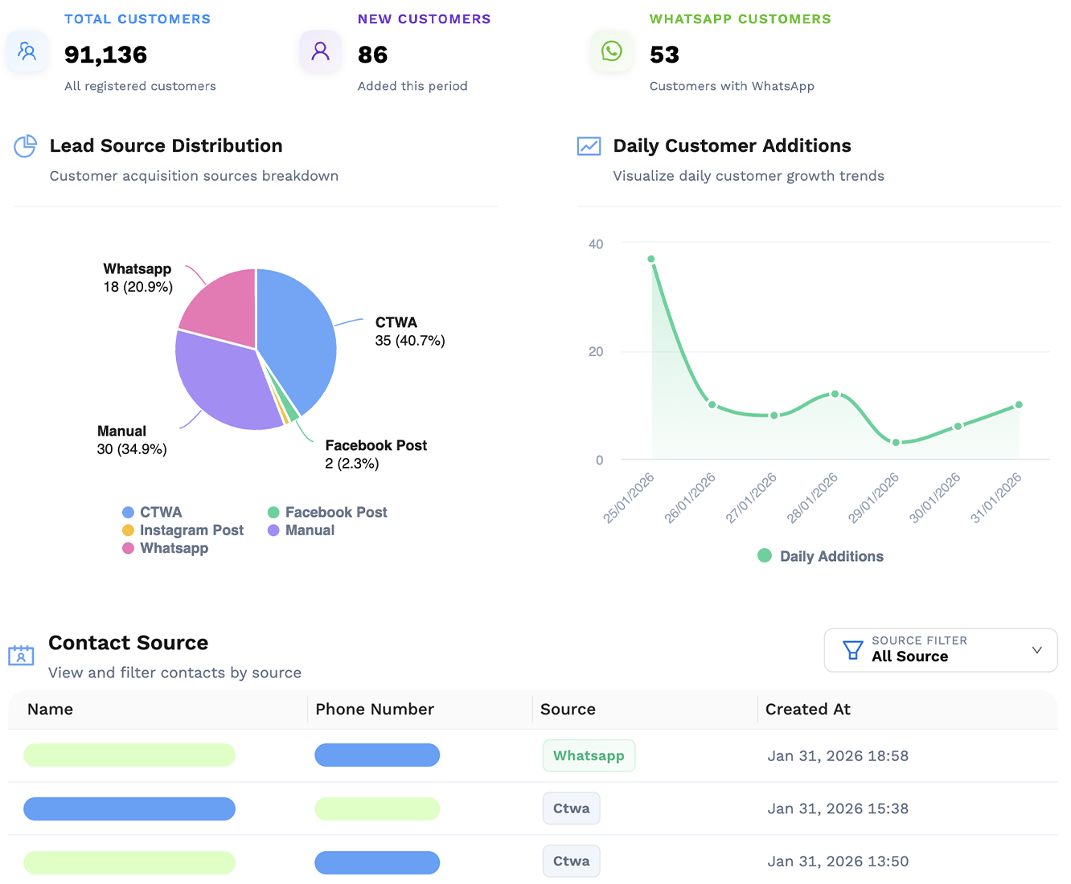Click the contact book icon beside Contact Source
1071x884 pixels.
(21, 655)
